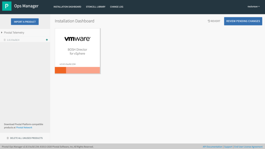Click the Delete All Unused Products option
This screenshot has height=149, width=265.
tap(27, 138)
